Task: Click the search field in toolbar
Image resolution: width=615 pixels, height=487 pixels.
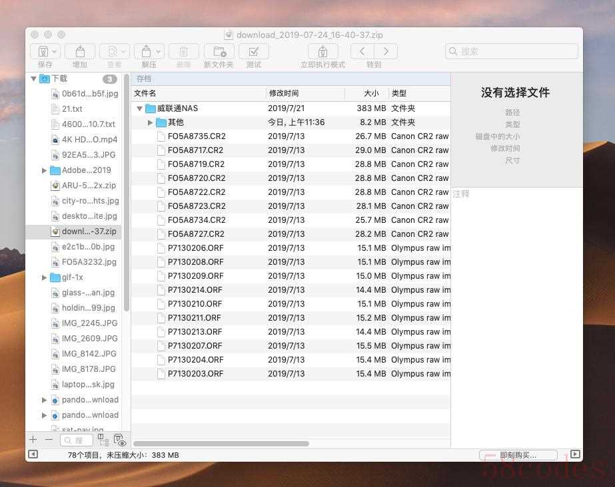Action: click(x=512, y=51)
